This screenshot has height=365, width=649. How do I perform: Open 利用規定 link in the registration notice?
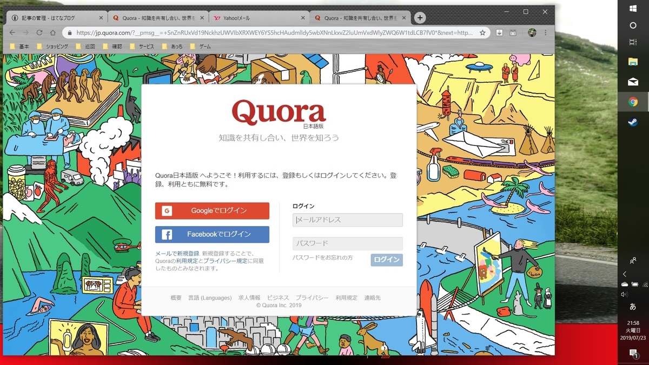click(187, 261)
